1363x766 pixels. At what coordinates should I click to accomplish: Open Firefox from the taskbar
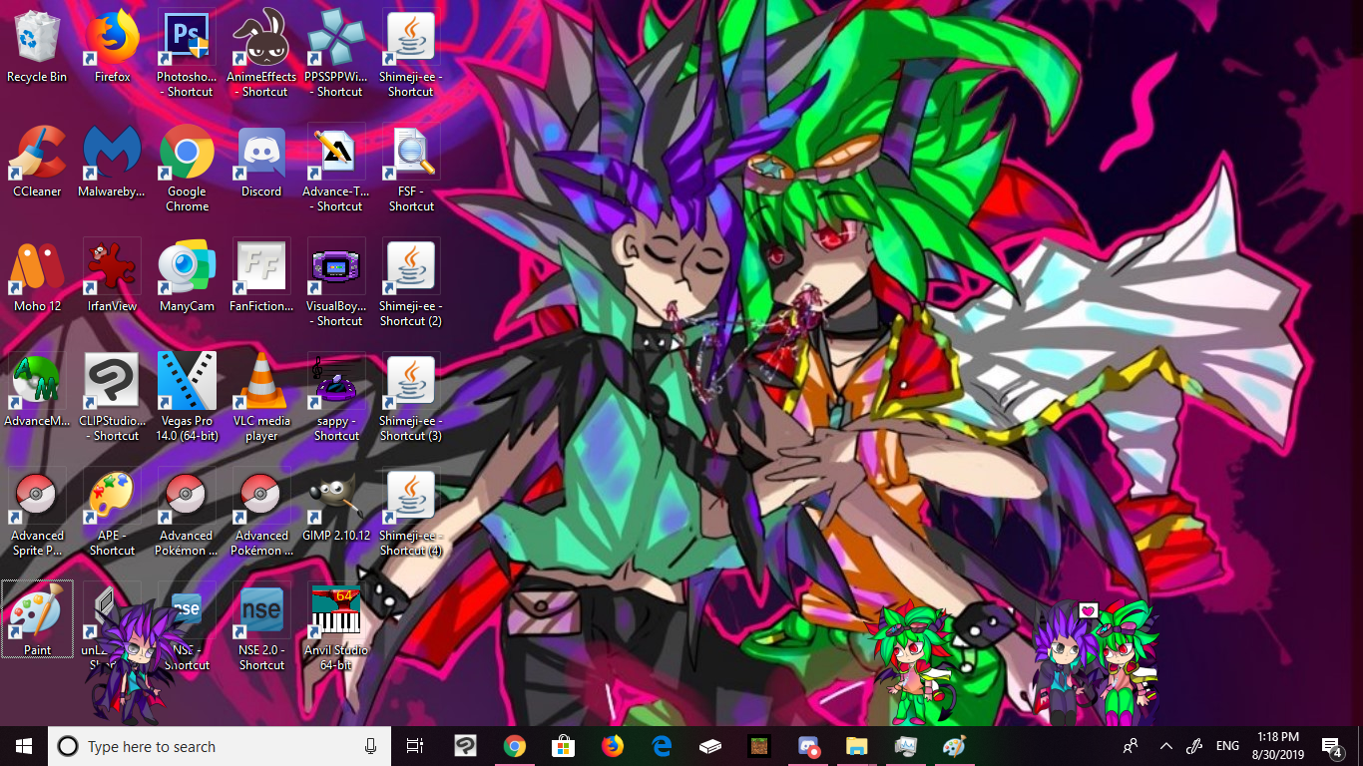612,746
